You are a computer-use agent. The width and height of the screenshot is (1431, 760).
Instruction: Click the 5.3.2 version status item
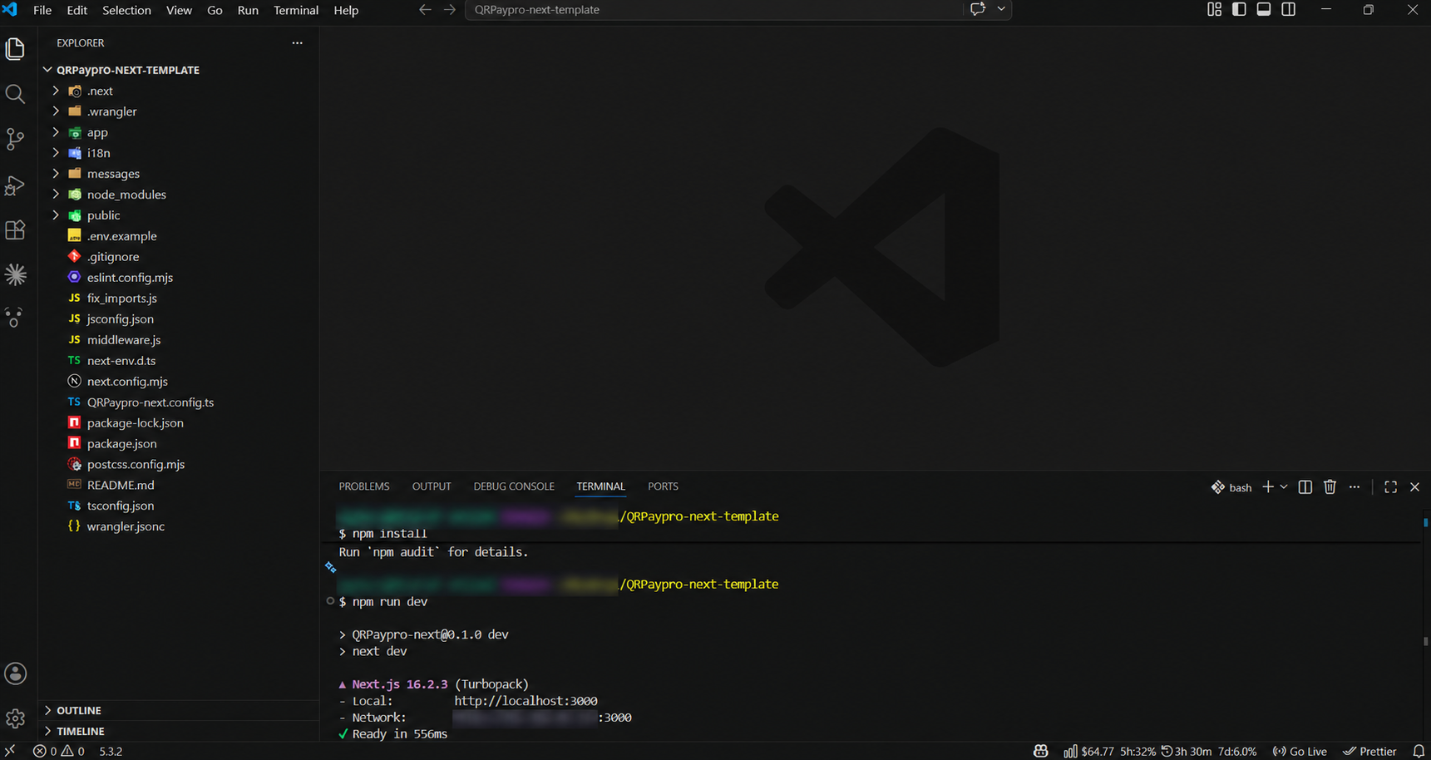[x=111, y=751]
